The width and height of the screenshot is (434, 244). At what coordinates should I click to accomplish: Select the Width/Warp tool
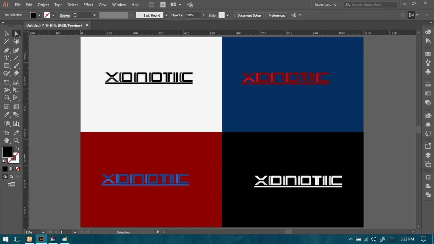6,90
